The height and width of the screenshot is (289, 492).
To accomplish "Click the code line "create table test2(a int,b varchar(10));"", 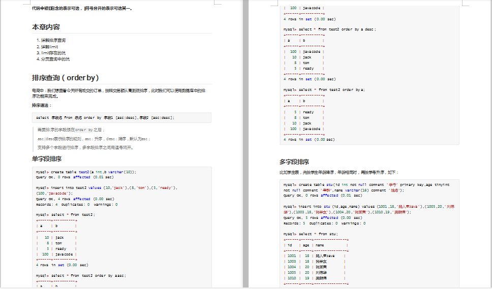I will (x=86, y=172).
